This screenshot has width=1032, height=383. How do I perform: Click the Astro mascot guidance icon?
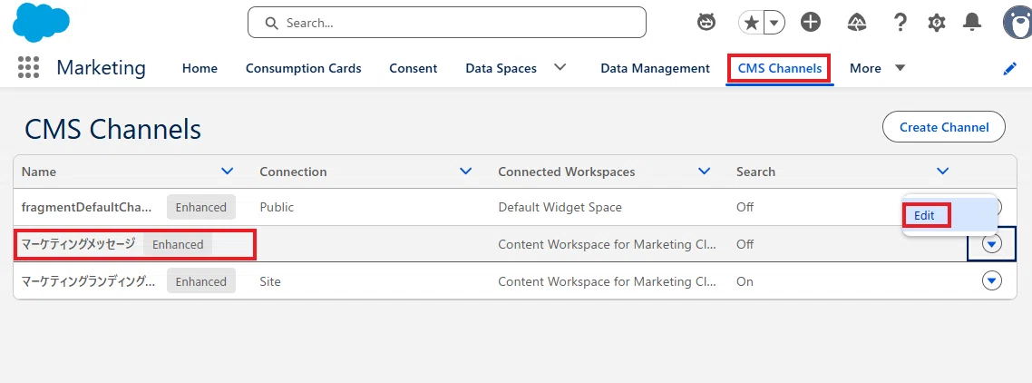point(706,23)
